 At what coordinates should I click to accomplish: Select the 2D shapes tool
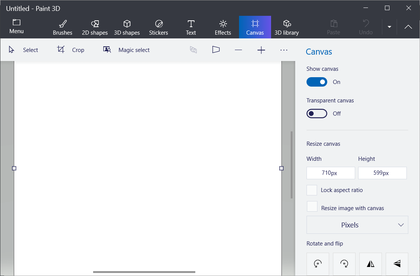(x=95, y=27)
